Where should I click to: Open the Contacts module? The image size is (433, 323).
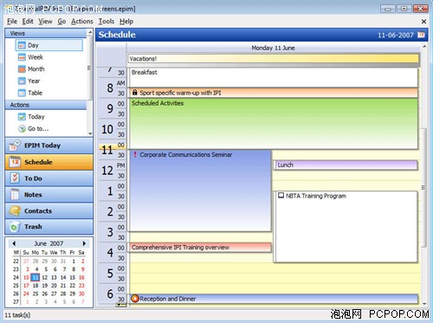[x=49, y=210]
